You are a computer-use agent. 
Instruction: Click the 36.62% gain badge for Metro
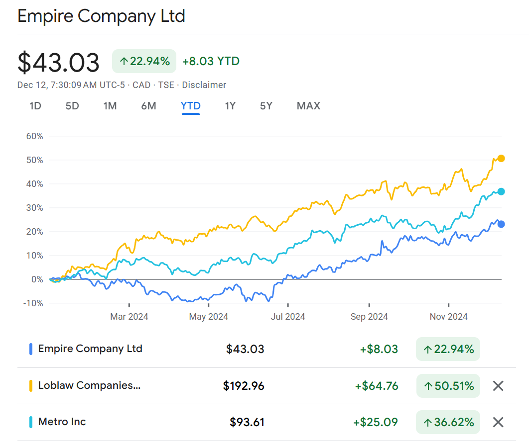point(448,422)
